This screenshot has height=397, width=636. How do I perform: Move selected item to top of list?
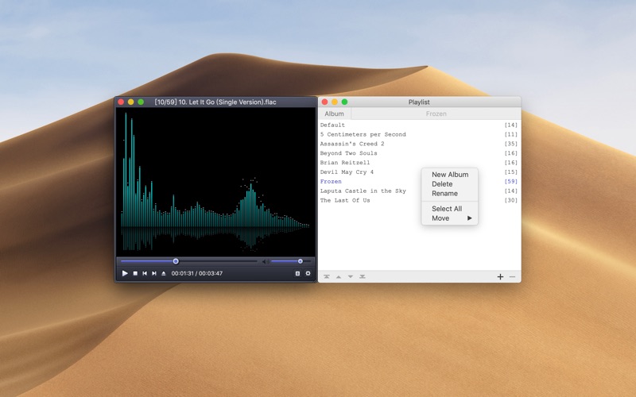point(327,277)
